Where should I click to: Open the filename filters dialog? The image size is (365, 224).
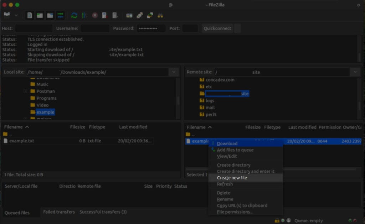pyautogui.click(x=130, y=15)
